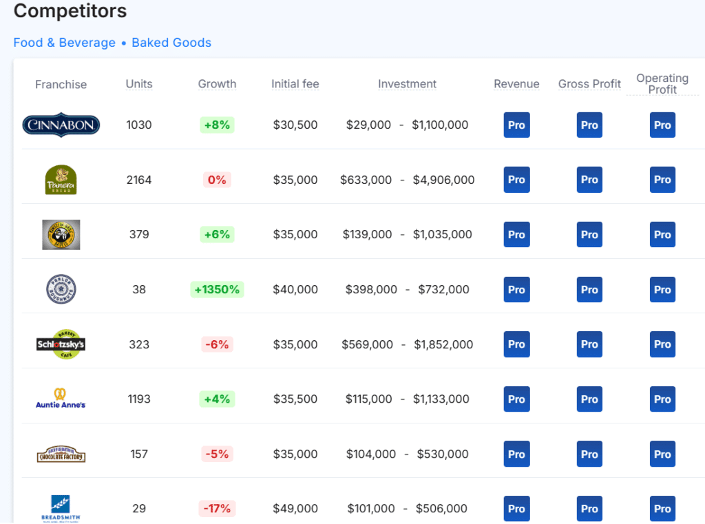Image resolution: width=705 pixels, height=524 pixels.
Task: Open Pro Operating Profit in 379 units row
Action: pyautogui.click(x=662, y=235)
